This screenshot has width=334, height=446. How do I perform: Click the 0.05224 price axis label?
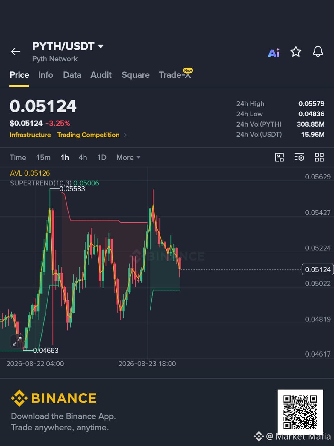[318, 248]
